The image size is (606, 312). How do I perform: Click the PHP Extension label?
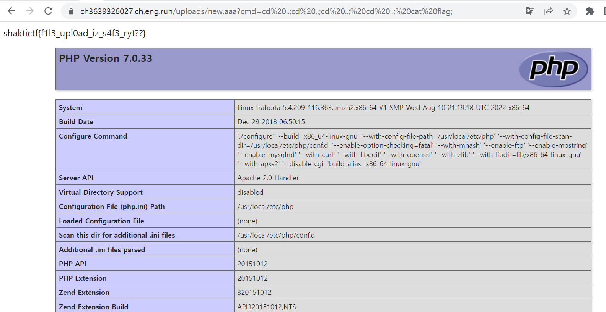(83, 278)
